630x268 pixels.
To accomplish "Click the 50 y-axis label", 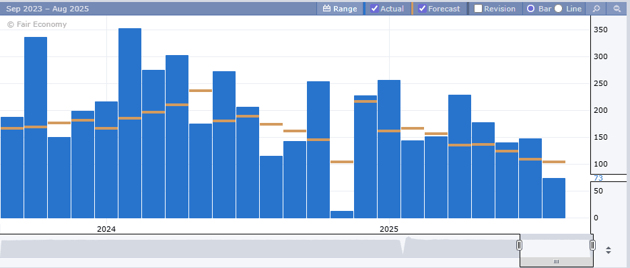I will pyautogui.click(x=598, y=191).
